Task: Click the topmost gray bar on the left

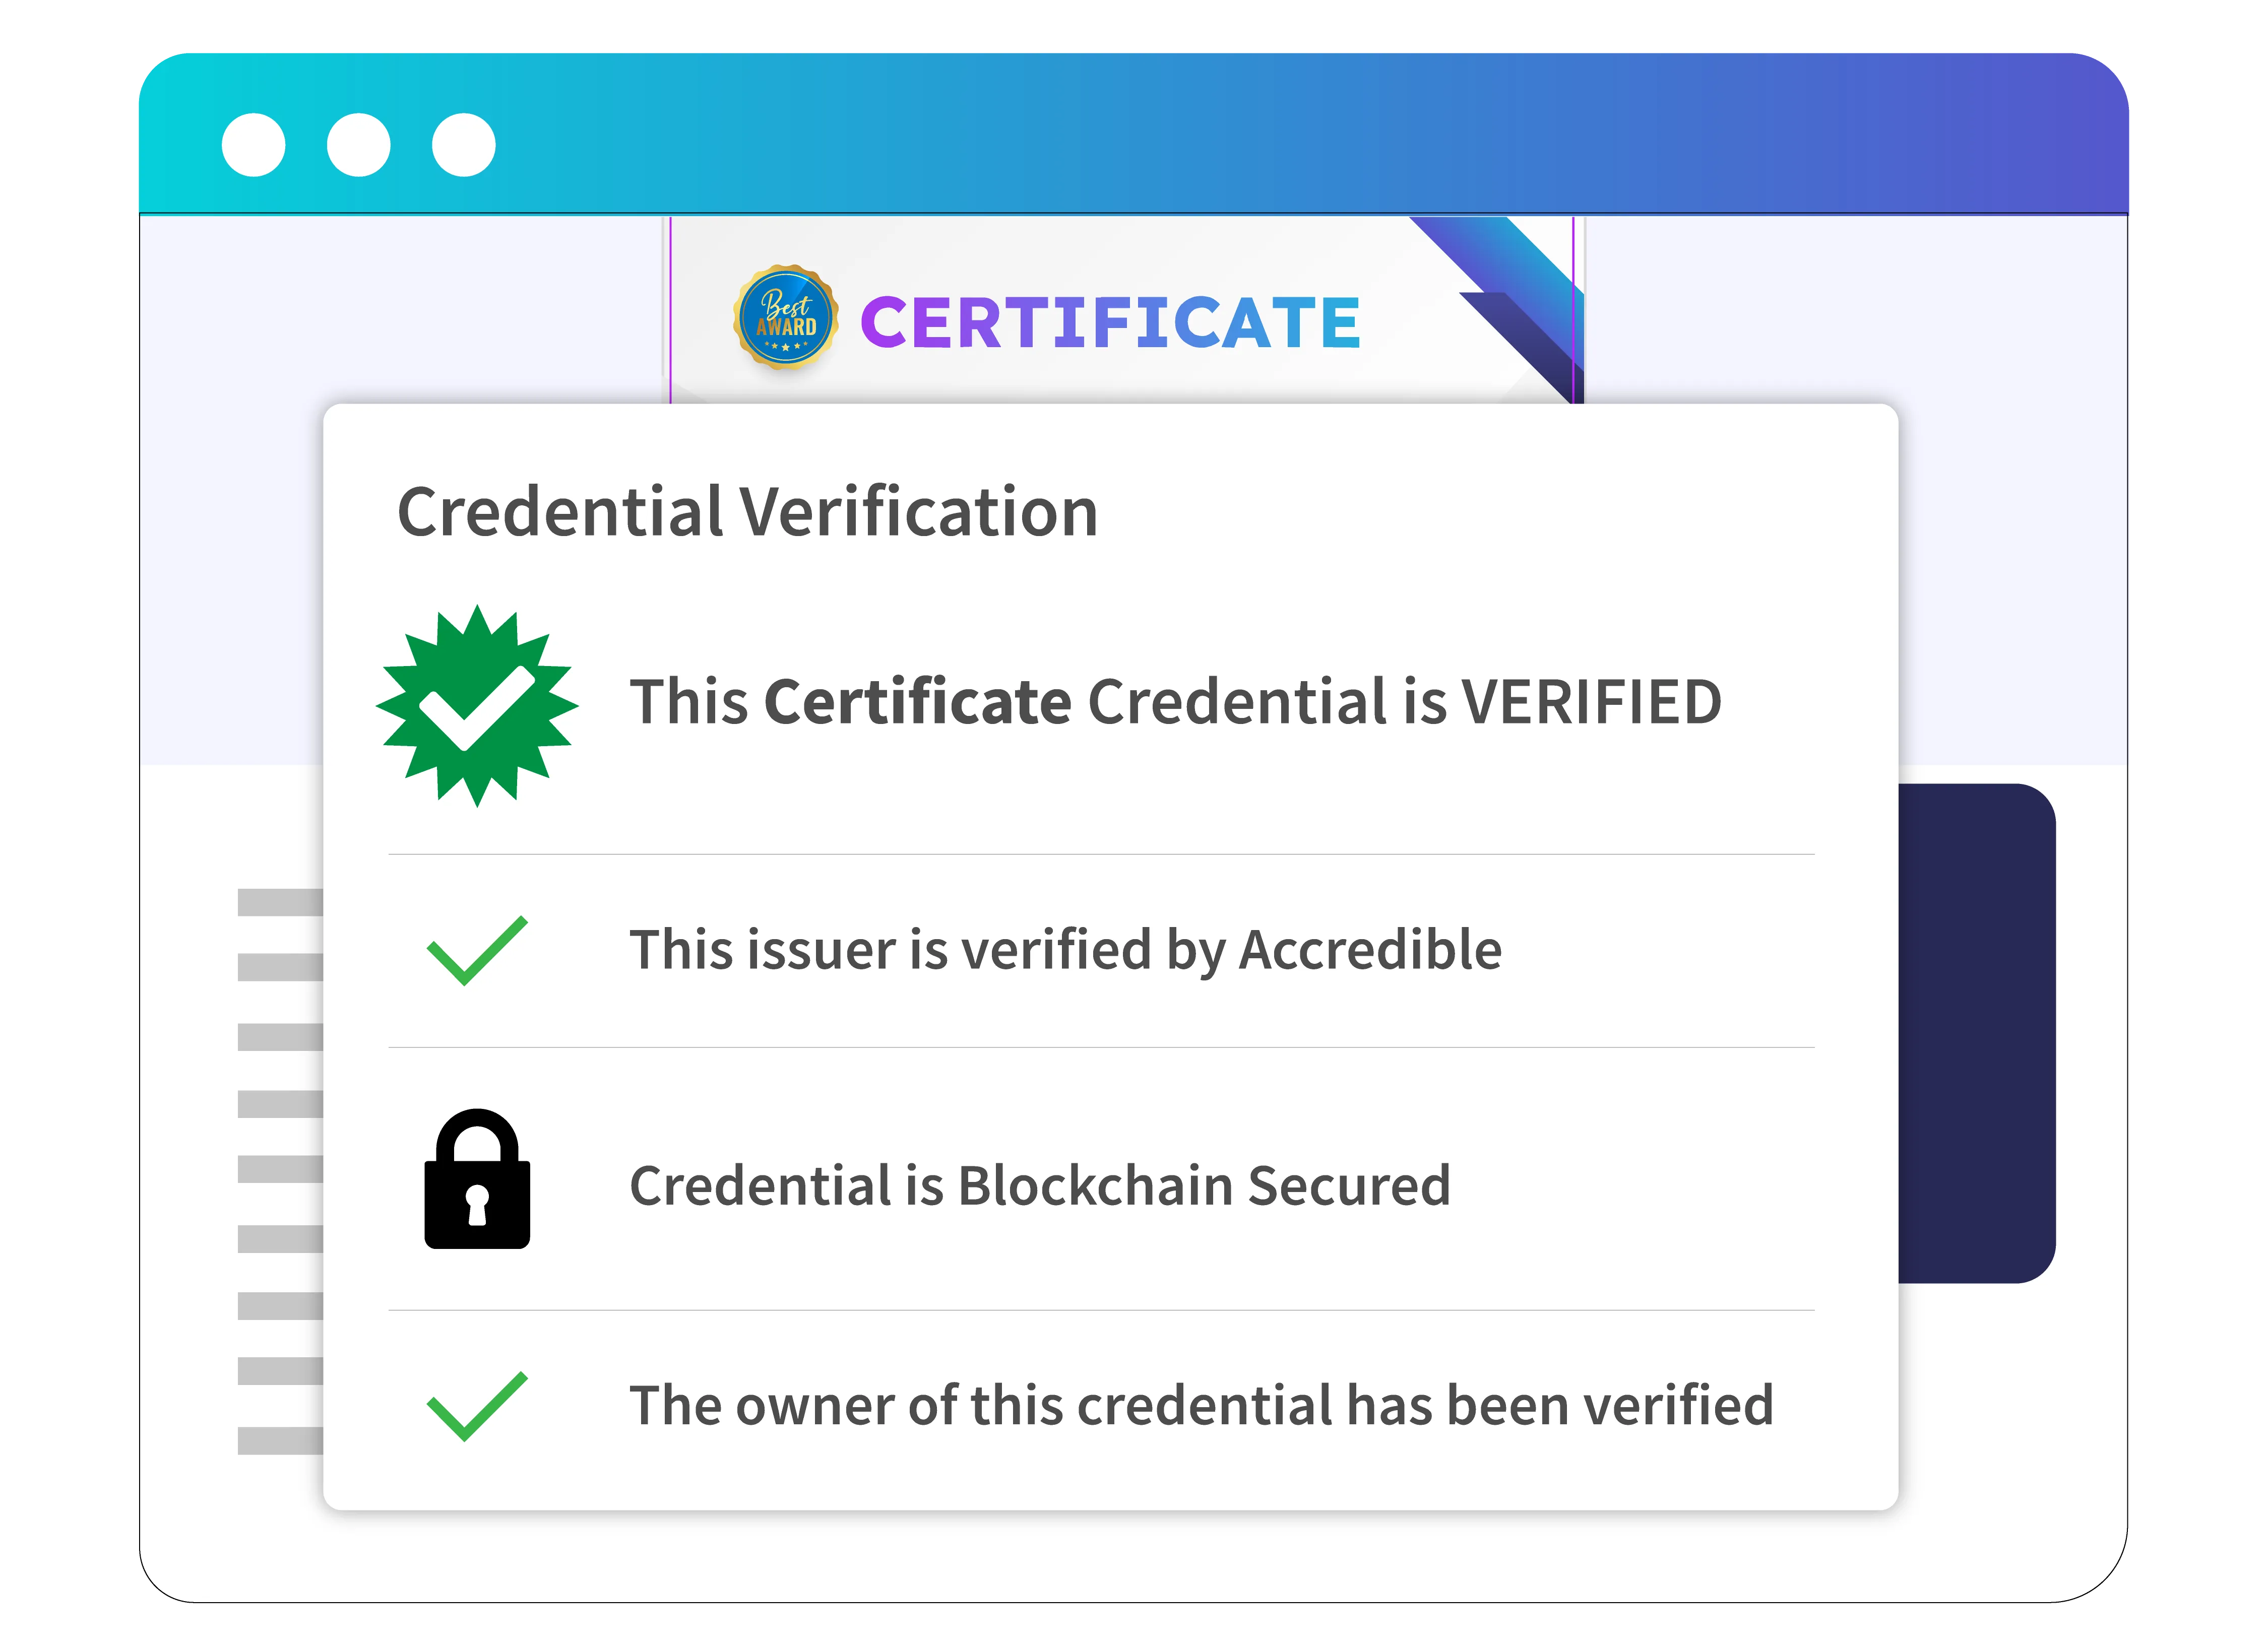Action: pyautogui.click(x=280, y=902)
